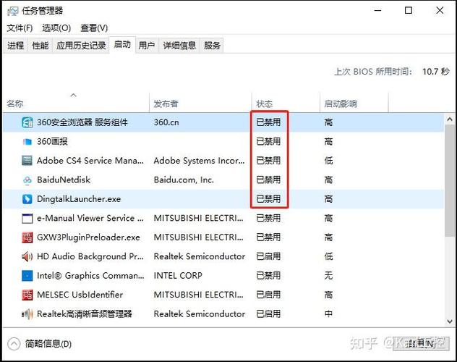Click the Realtek高清晰音频管理器 icon
Image resolution: width=457 pixels, height=362 pixels.
[x=27, y=314]
